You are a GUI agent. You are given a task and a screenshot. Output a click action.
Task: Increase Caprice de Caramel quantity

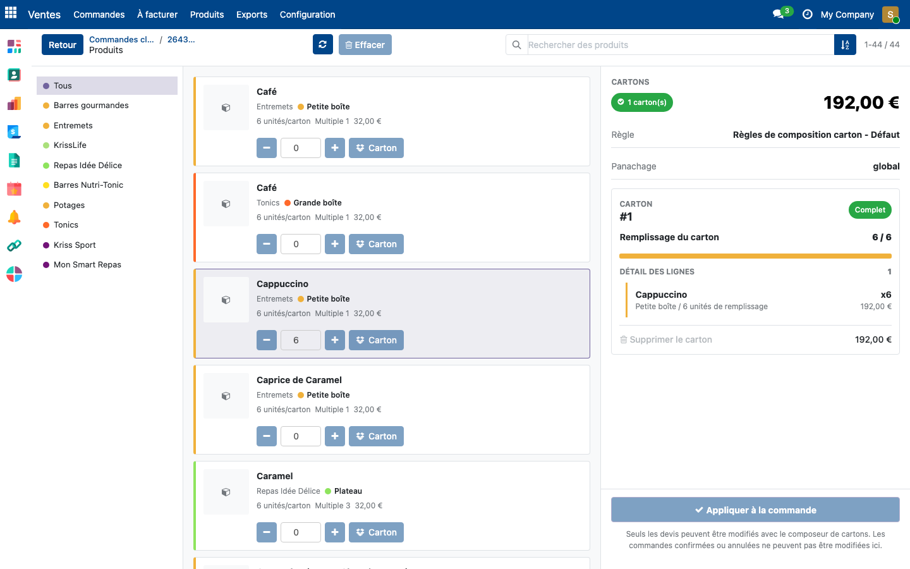(335, 436)
